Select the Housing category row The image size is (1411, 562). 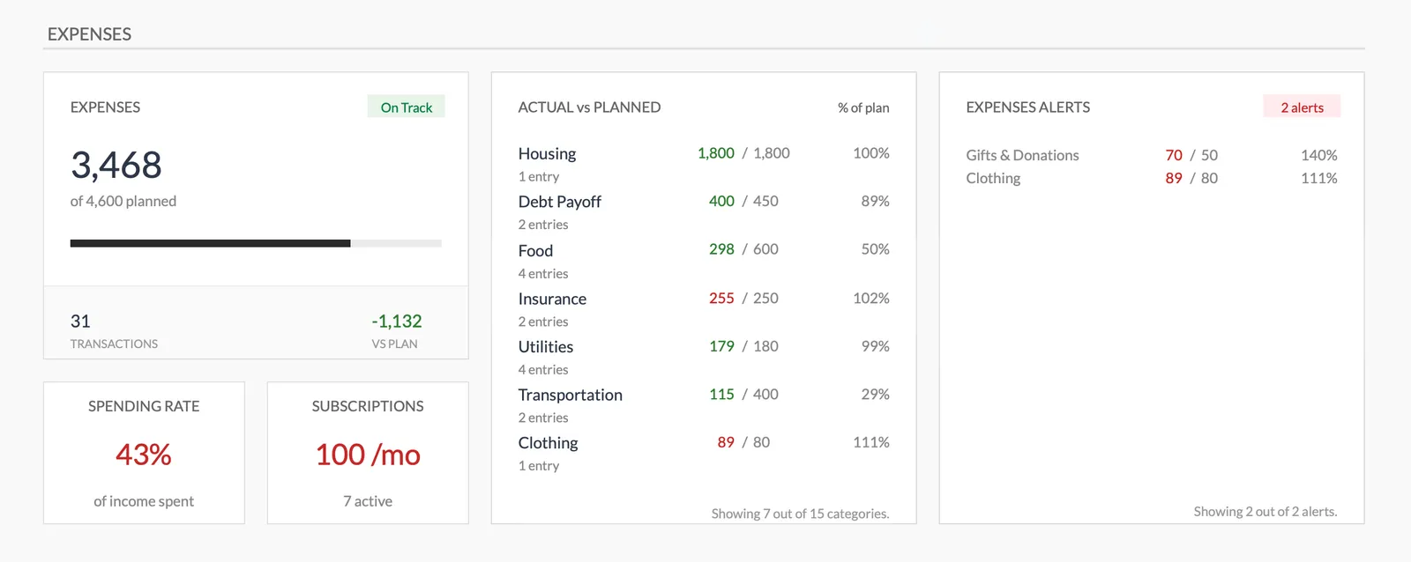coord(547,154)
